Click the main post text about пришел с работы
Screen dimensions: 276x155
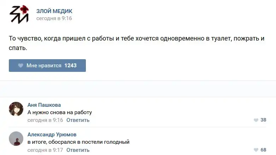136,38
